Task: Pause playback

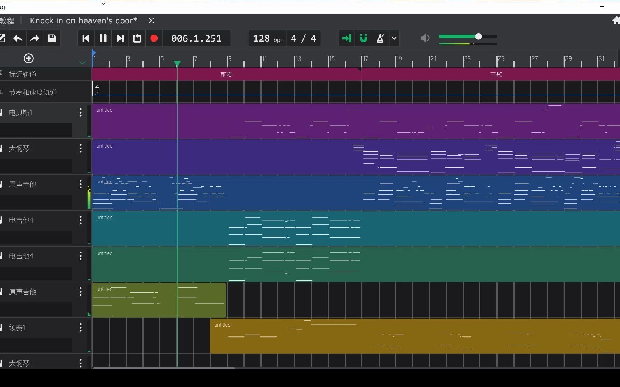Action: pos(103,38)
